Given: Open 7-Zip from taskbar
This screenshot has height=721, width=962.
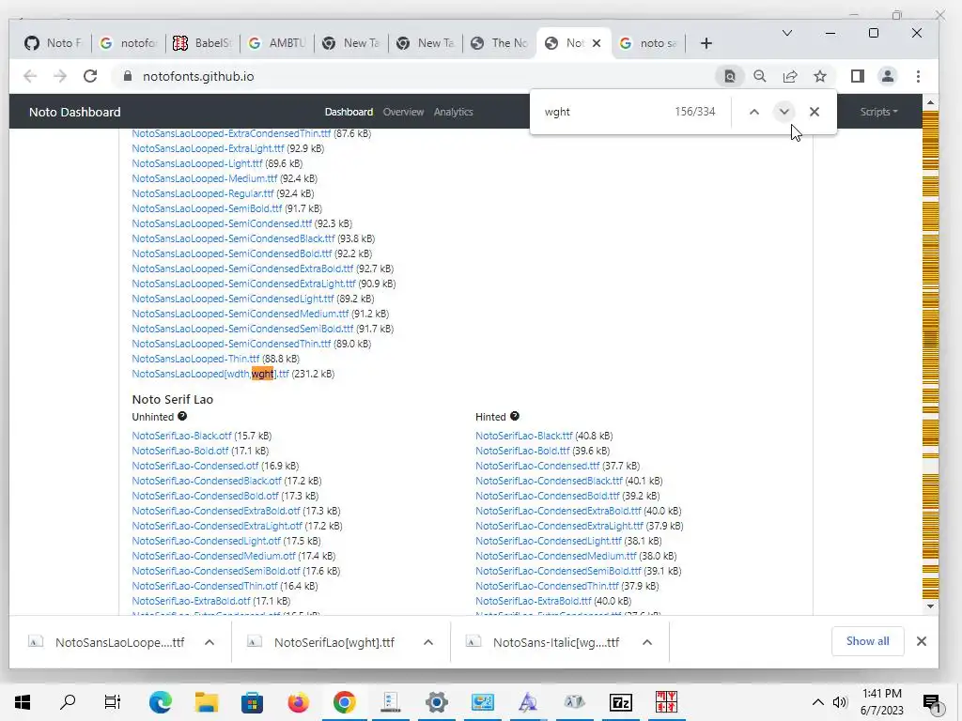Looking at the screenshot, I should (x=620, y=702).
